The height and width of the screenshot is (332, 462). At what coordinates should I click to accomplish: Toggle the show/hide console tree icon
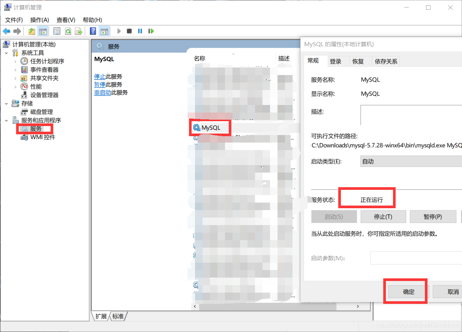[43, 31]
